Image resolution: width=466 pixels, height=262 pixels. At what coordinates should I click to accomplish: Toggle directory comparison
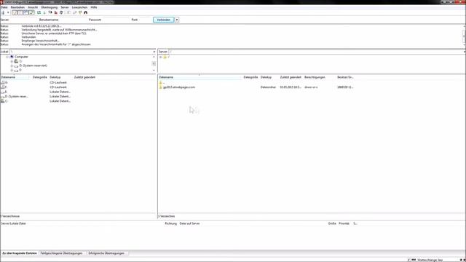coord(74,12)
